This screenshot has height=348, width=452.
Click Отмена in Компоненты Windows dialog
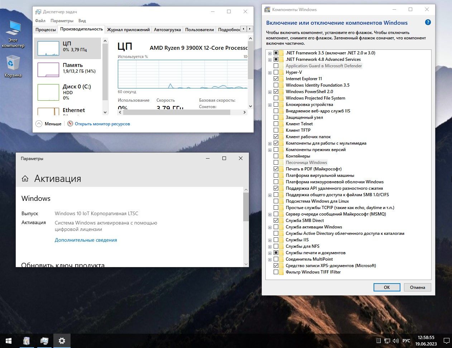(418, 287)
